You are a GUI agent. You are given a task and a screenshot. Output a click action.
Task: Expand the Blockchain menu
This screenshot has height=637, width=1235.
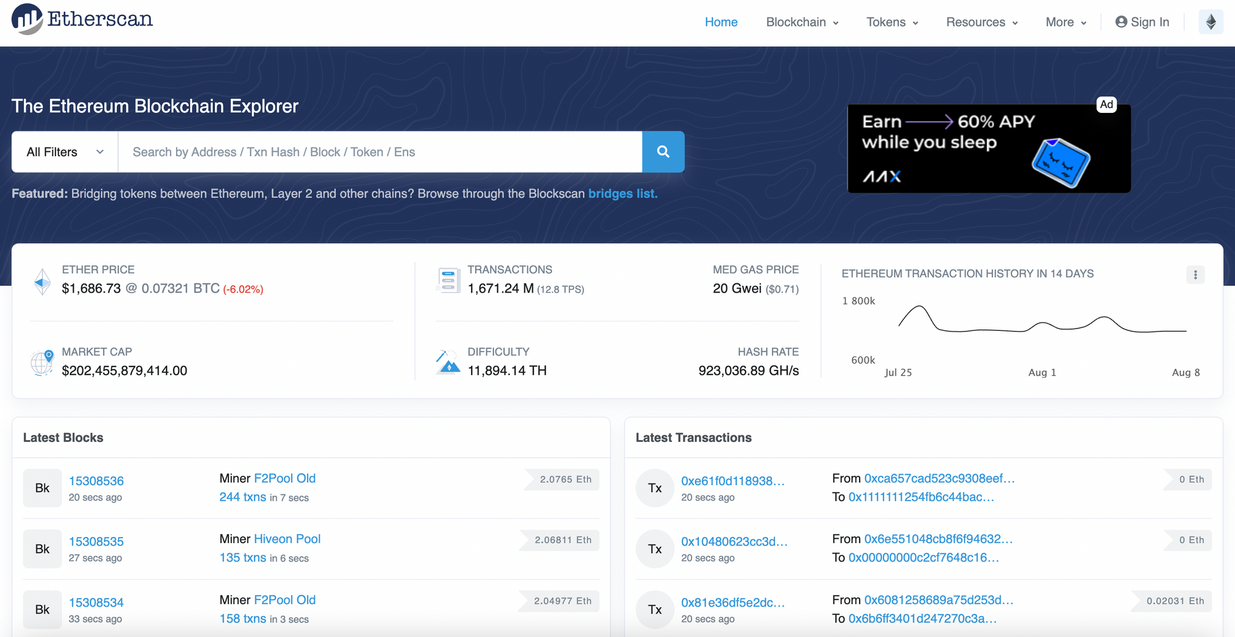click(x=802, y=22)
